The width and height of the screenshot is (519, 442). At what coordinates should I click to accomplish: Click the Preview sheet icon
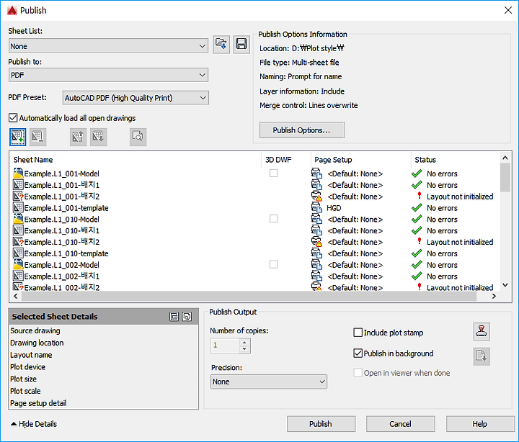click(138, 137)
